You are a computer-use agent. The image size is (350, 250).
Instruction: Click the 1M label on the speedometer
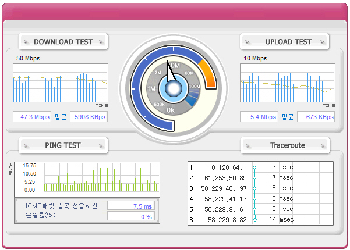tap(151, 88)
